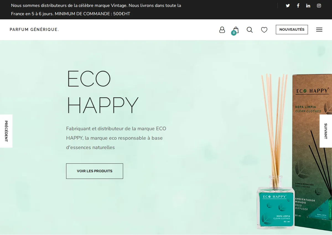Click the search magnifier icon
Screen dimensions: 332x235
click(x=250, y=30)
